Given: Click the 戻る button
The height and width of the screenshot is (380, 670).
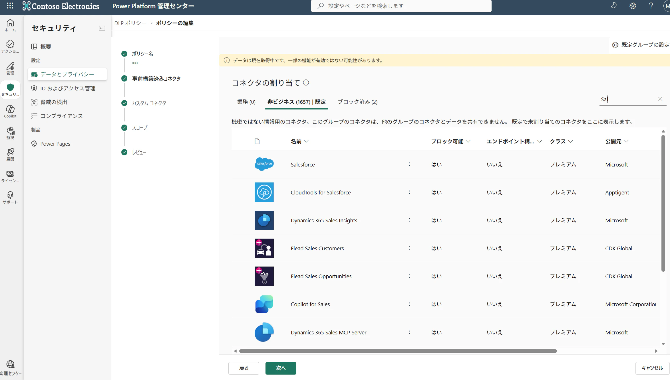Looking at the screenshot, I should (244, 368).
